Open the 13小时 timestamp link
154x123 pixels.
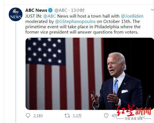click(78, 10)
